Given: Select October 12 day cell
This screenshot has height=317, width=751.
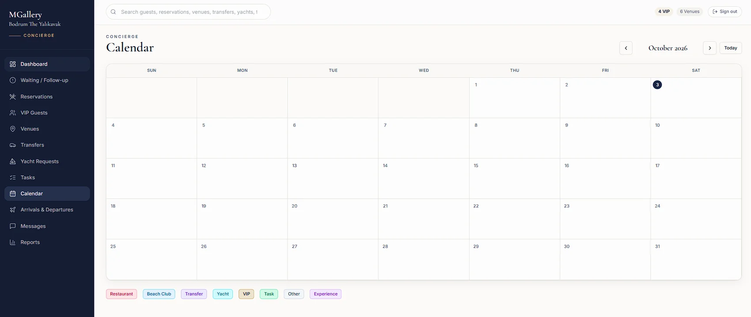Looking at the screenshot, I should [x=242, y=178].
